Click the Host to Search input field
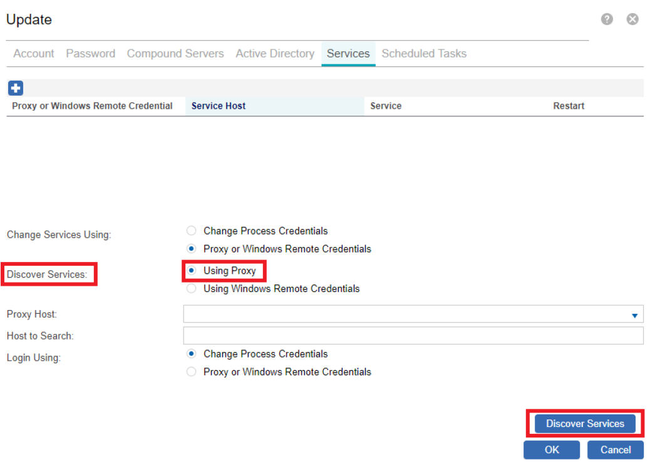The height and width of the screenshot is (462, 650). pyautogui.click(x=413, y=336)
